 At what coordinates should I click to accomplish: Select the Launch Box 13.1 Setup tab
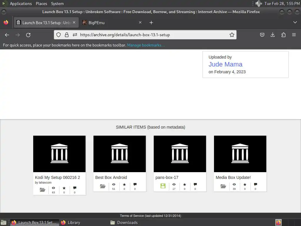point(46,22)
